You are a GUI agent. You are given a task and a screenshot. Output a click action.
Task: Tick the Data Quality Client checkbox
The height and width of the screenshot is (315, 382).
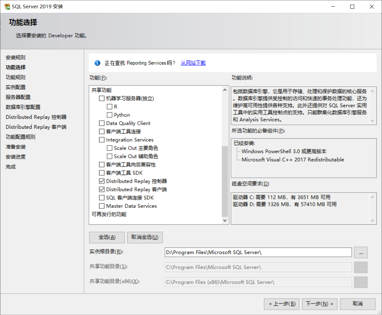click(x=102, y=123)
